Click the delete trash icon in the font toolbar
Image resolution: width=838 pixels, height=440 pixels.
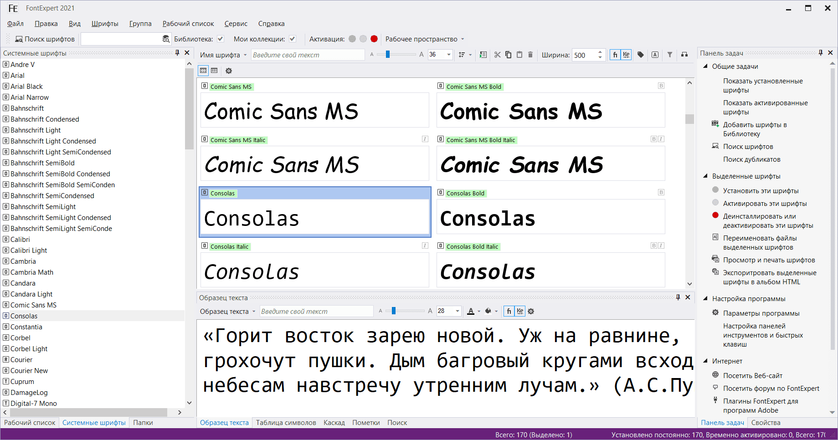530,55
